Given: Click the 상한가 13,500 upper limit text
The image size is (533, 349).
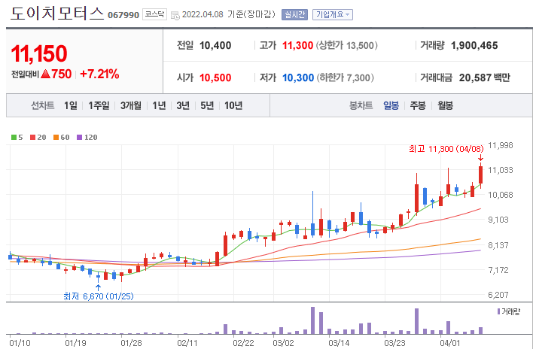Looking at the screenshot, I should click(347, 45).
